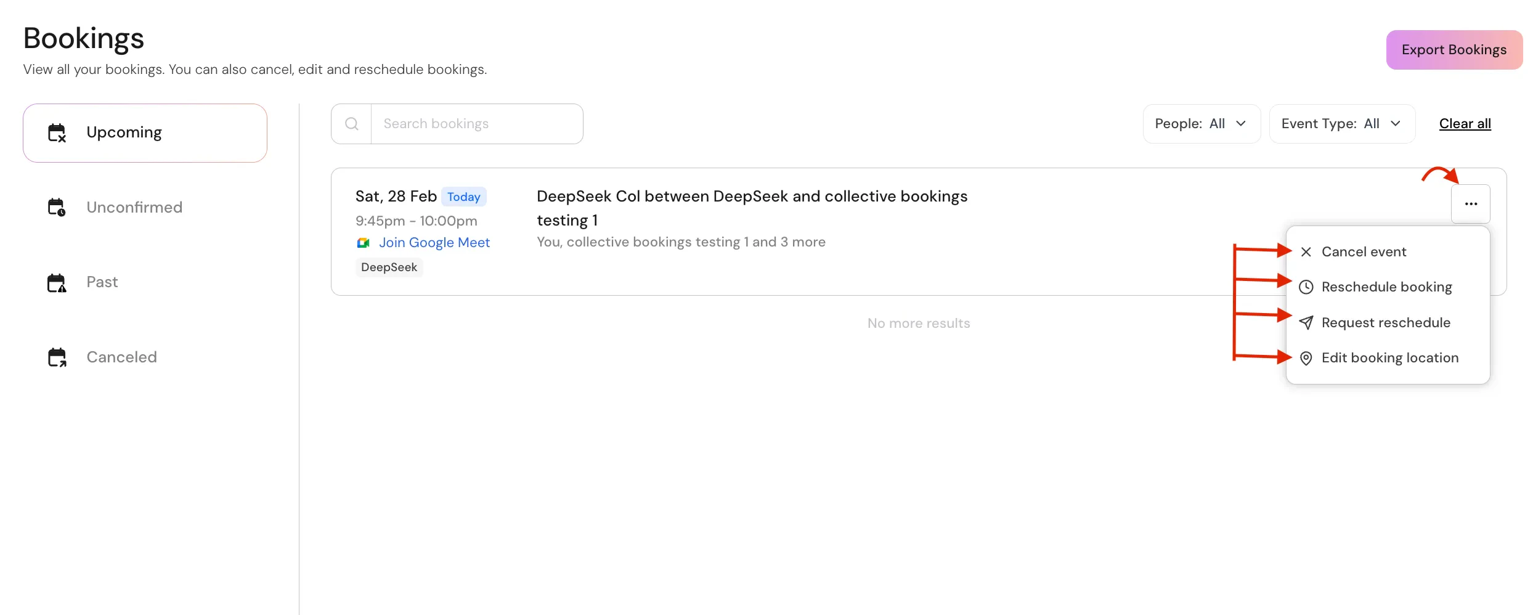Click the send icon beside Request reschedule
1533x615 pixels.
1306,322
